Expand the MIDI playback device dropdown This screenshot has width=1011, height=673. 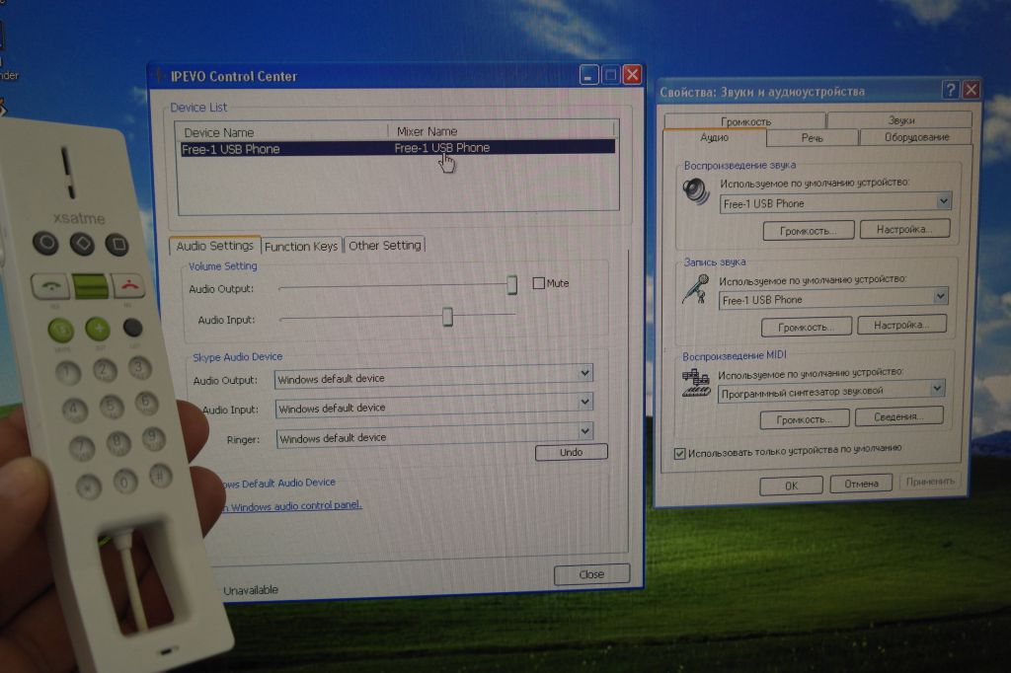(937, 388)
